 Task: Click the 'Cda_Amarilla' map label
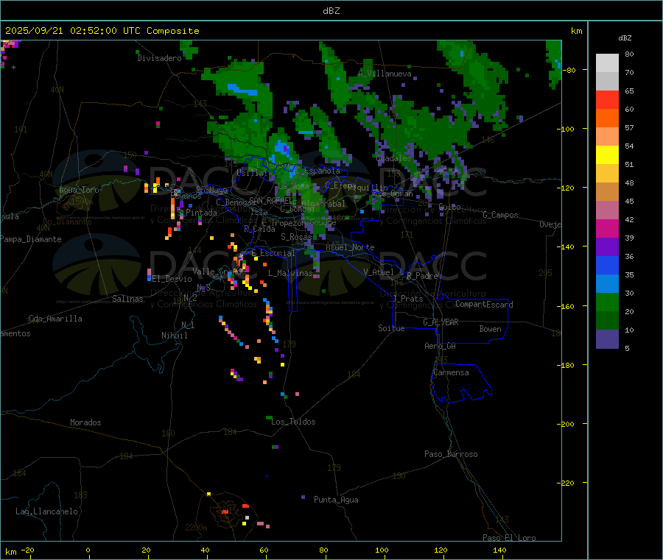point(55,319)
